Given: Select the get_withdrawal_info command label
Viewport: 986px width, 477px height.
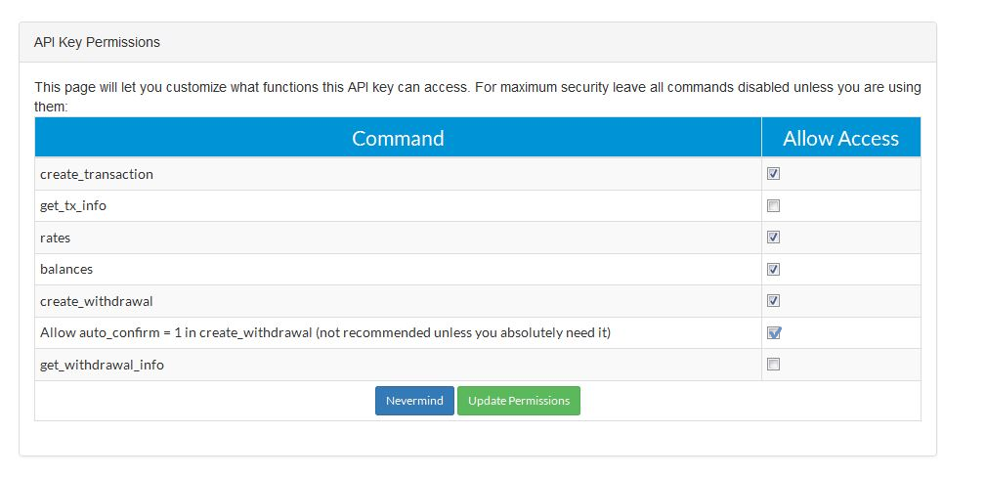Looking at the screenshot, I should [102, 365].
